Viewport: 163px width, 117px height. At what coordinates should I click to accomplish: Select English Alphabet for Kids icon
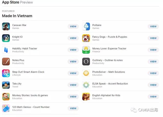(86, 97)
